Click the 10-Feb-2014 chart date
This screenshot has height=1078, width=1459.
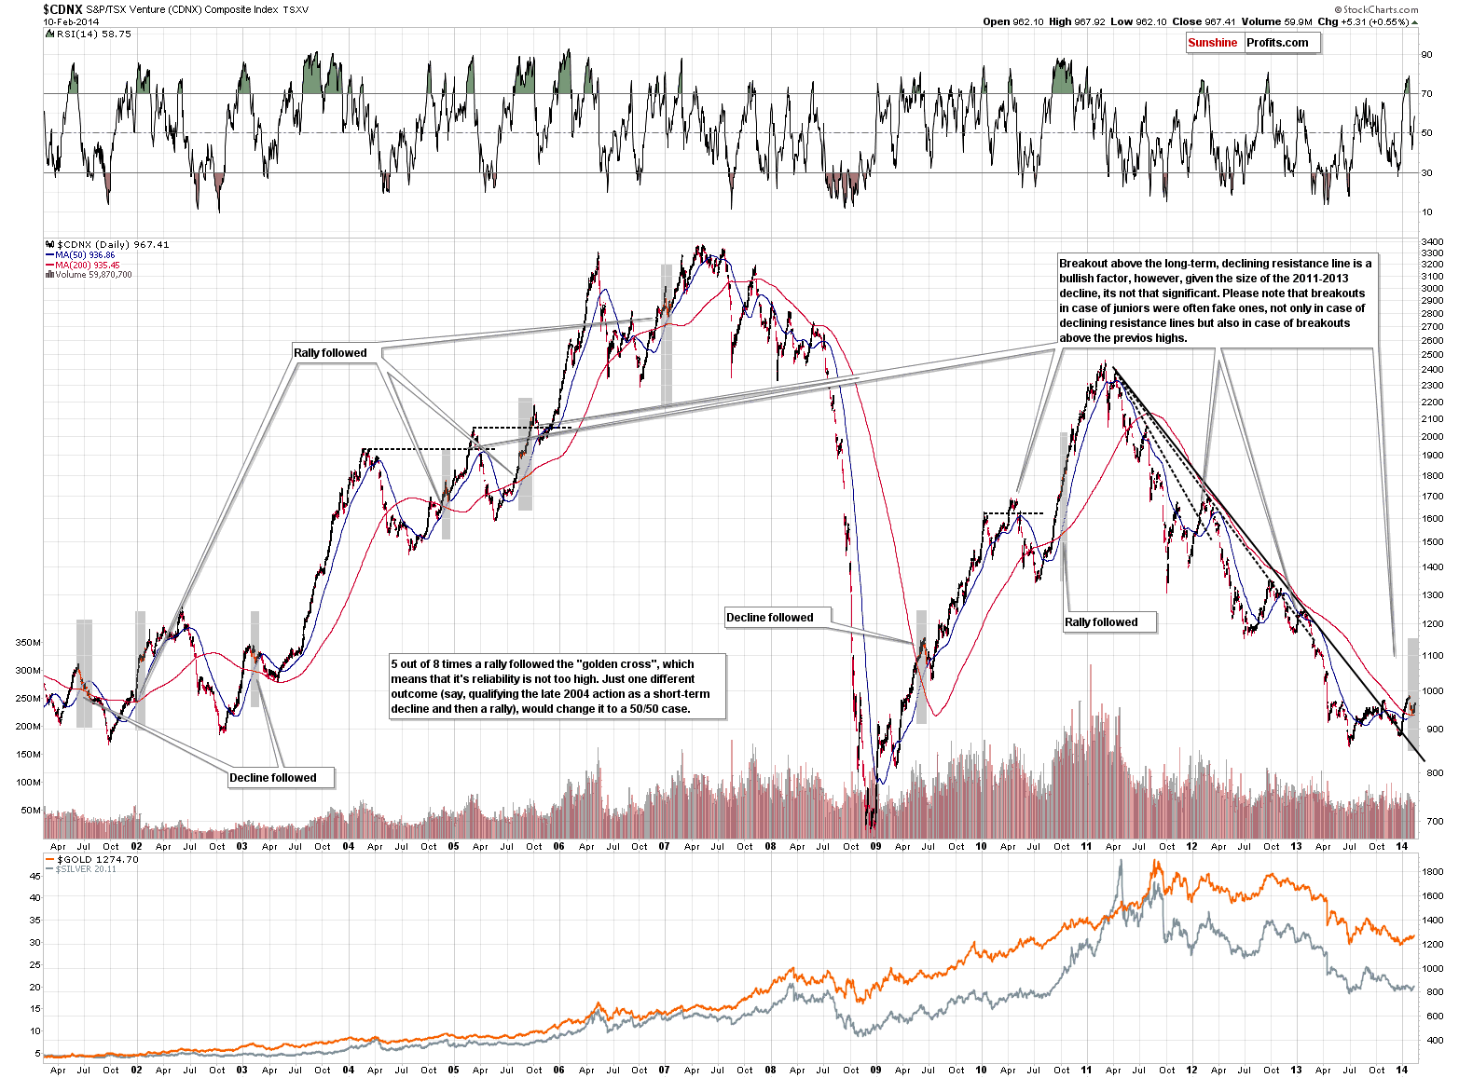tap(71, 21)
